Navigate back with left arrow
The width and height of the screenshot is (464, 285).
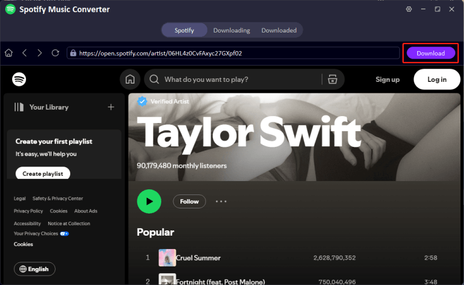click(24, 53)
